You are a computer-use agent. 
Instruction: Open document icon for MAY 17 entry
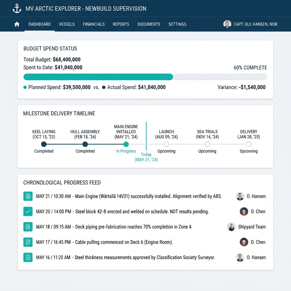28,242
